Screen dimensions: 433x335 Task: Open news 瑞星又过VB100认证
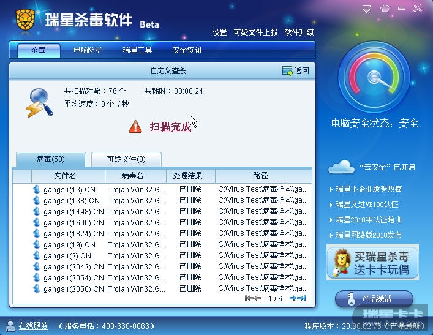[x=367, y=205]
